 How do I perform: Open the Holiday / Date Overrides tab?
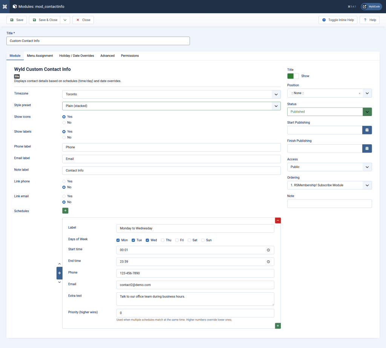coord(77,55)
